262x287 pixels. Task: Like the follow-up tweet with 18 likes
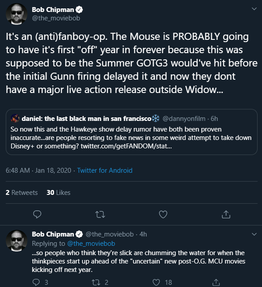tap(156, 282)
